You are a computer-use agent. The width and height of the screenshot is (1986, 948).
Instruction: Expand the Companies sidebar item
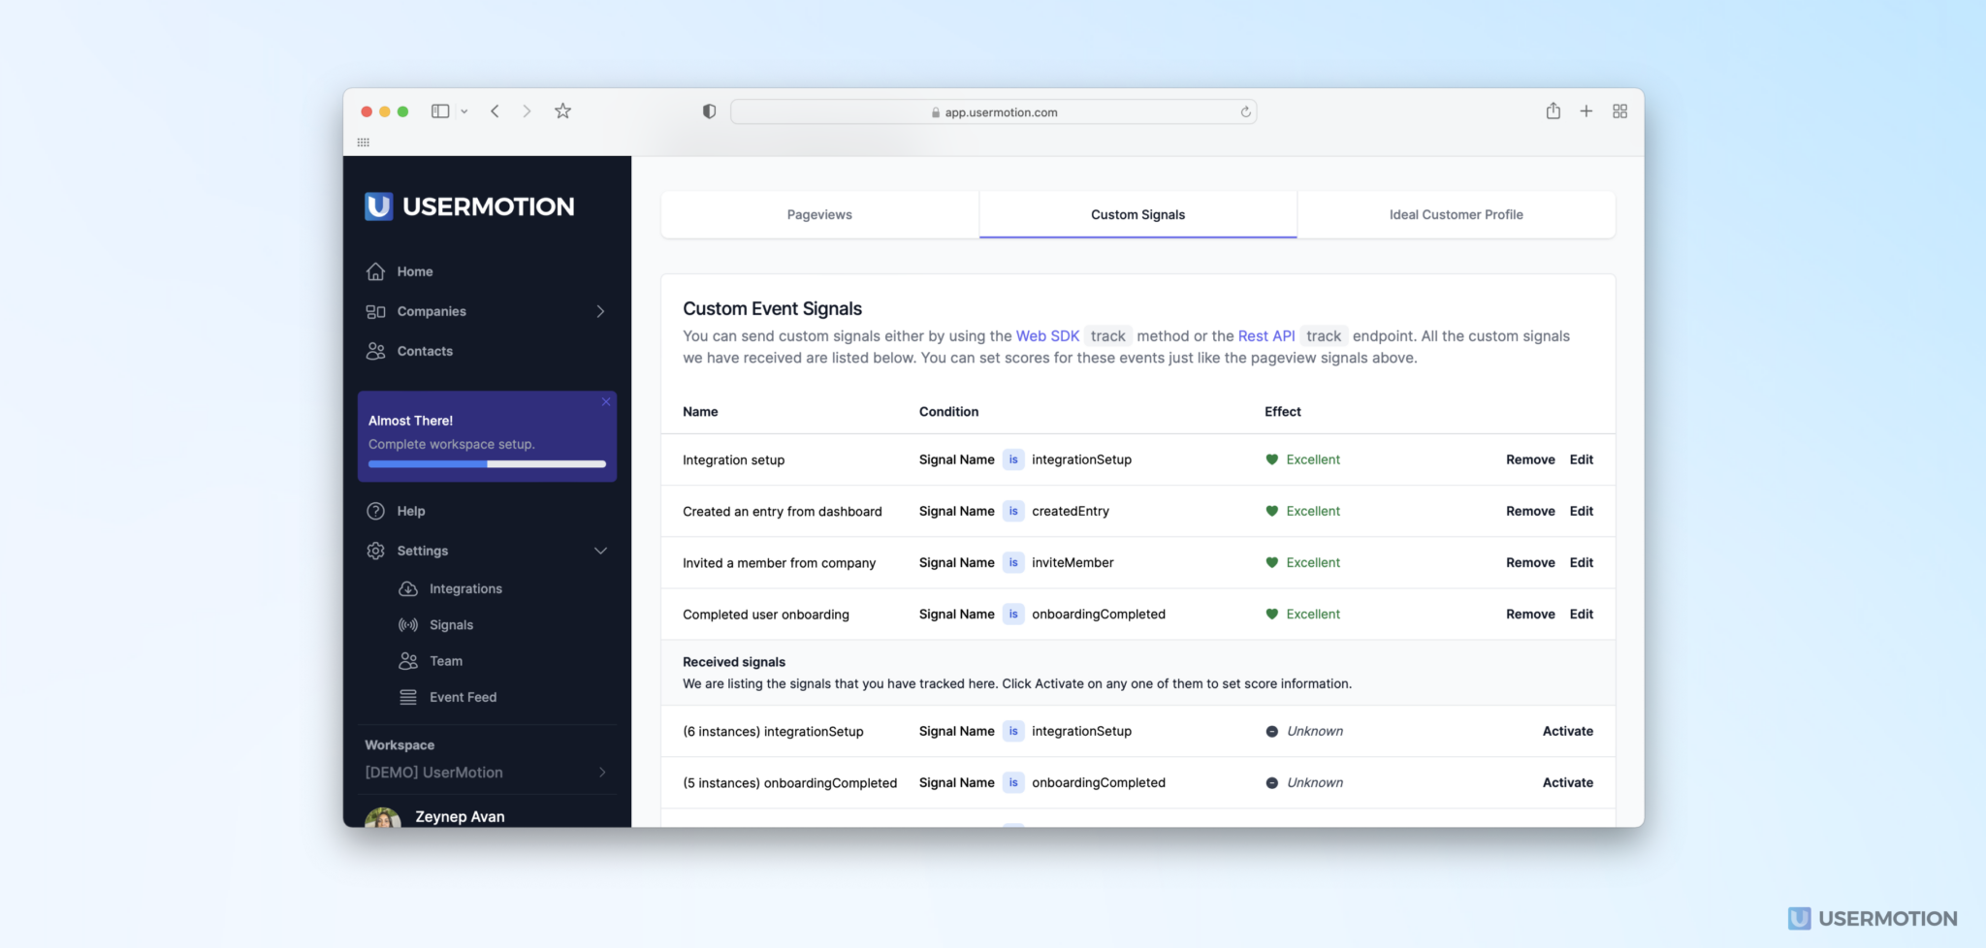[602, 311]
